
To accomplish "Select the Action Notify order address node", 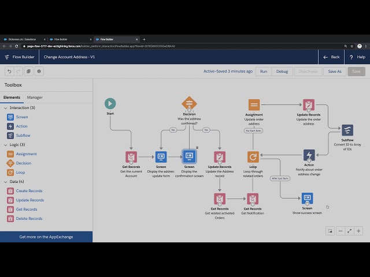I will (309, 155).
